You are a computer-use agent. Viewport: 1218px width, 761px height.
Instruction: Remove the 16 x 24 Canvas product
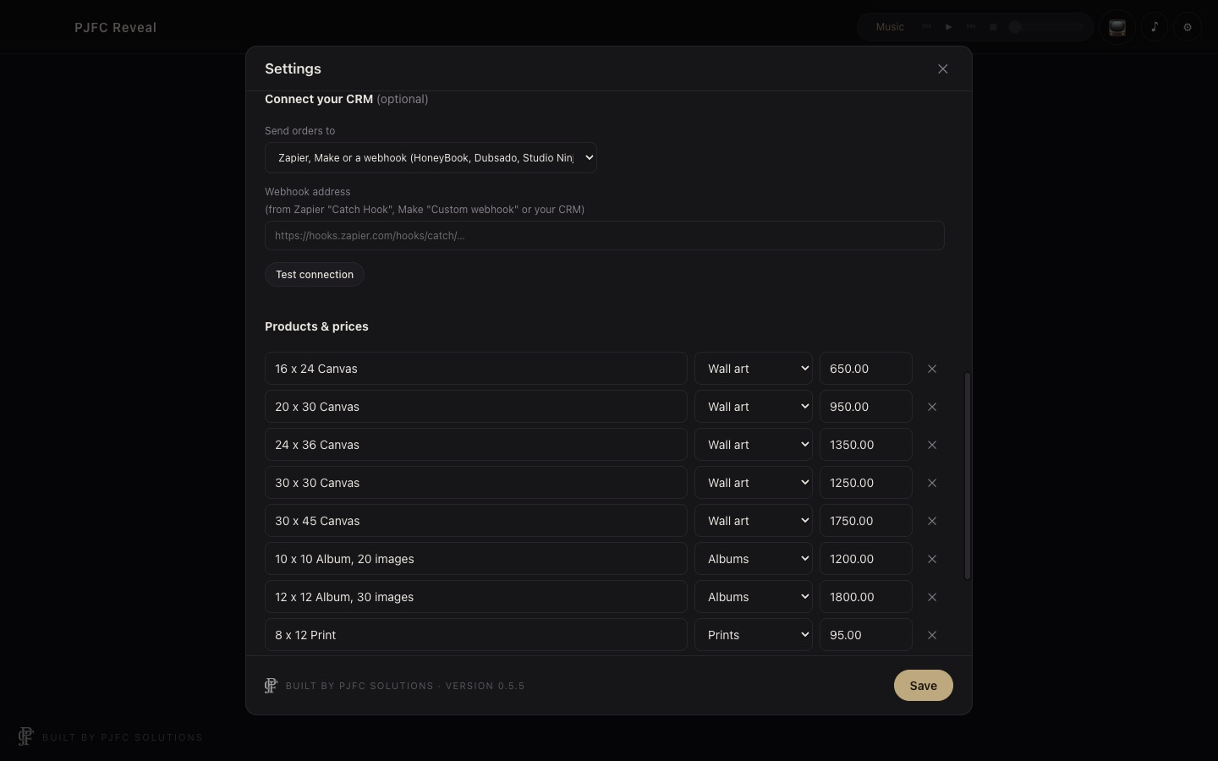[x=932, y=369]
